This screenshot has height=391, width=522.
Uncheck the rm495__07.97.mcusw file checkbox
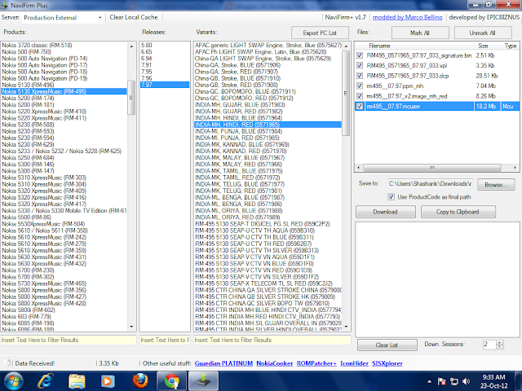(360, 107)
